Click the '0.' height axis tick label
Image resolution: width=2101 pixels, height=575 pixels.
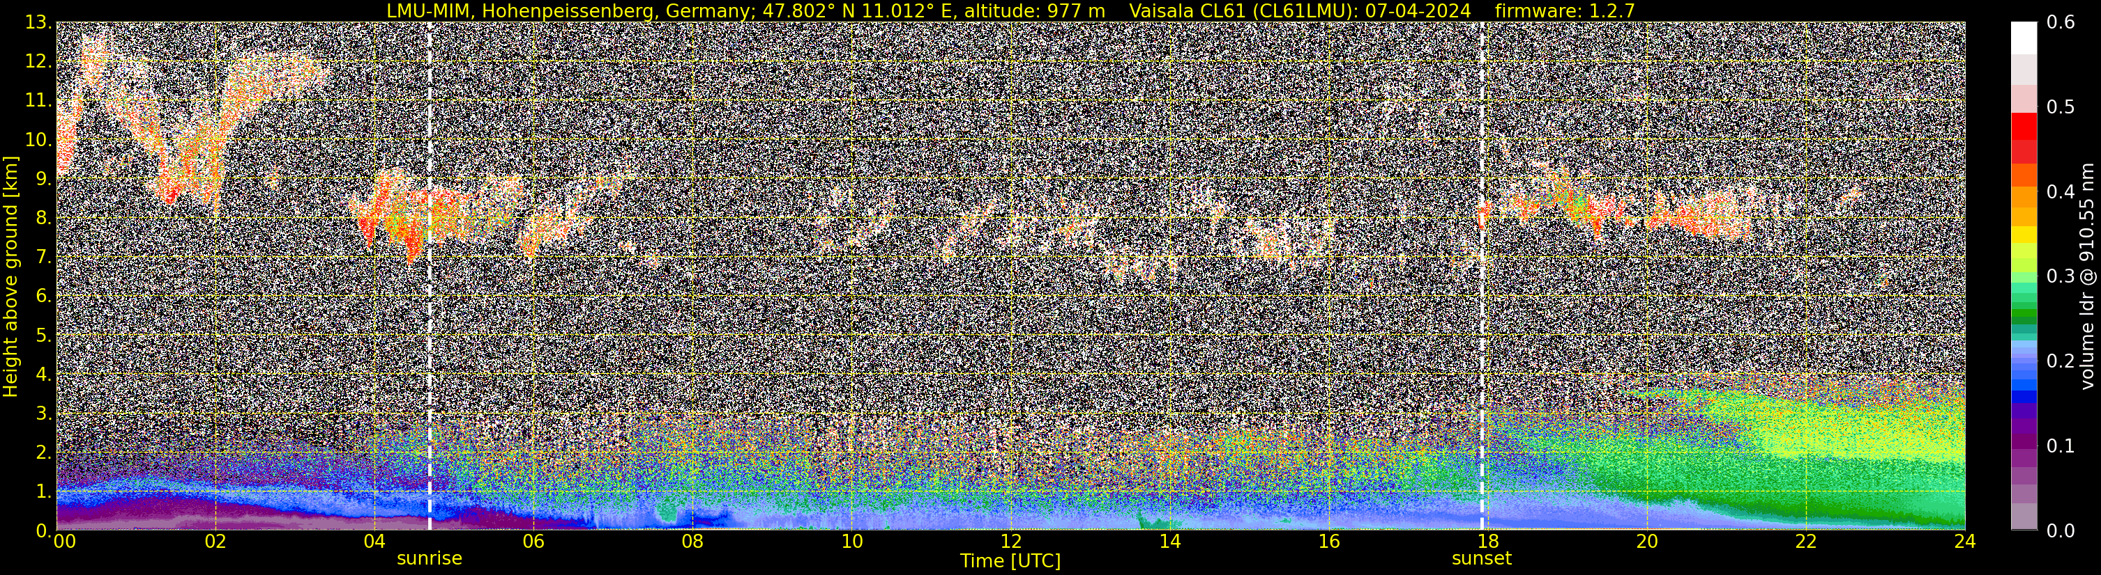[x=43, y=531]
